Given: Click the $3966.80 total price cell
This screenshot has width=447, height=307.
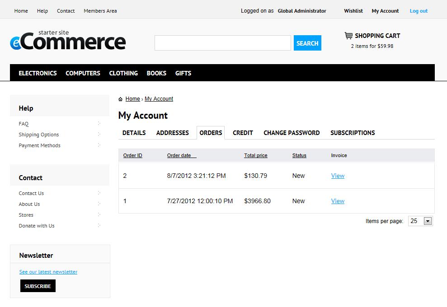Looking at the screenshot, I should pyautogui.click(x=258, y=201).
